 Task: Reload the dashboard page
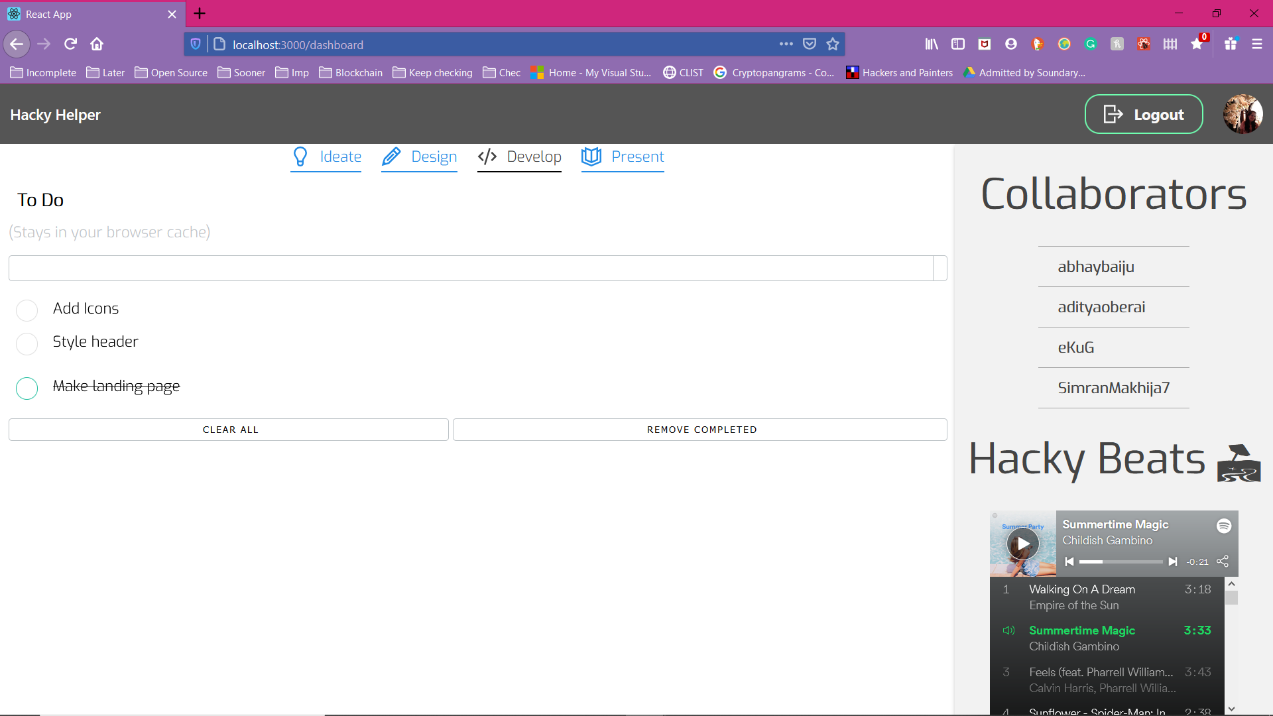(70, 44)
